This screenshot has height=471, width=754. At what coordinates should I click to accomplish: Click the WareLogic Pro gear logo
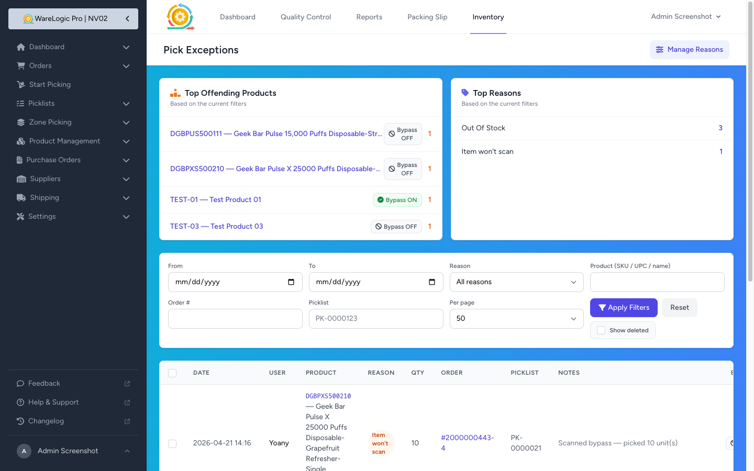coord(180,17)
